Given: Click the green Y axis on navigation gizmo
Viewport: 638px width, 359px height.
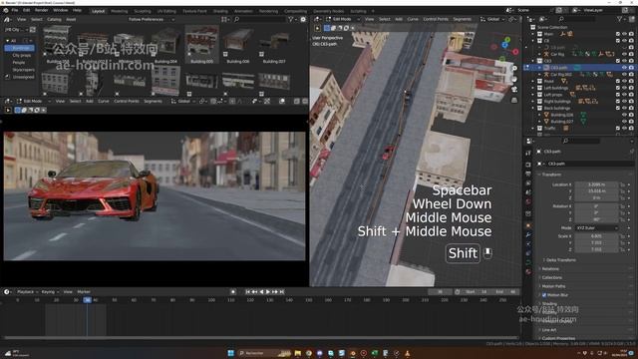Looking at the screenshot, I should [x=507, y=40].
